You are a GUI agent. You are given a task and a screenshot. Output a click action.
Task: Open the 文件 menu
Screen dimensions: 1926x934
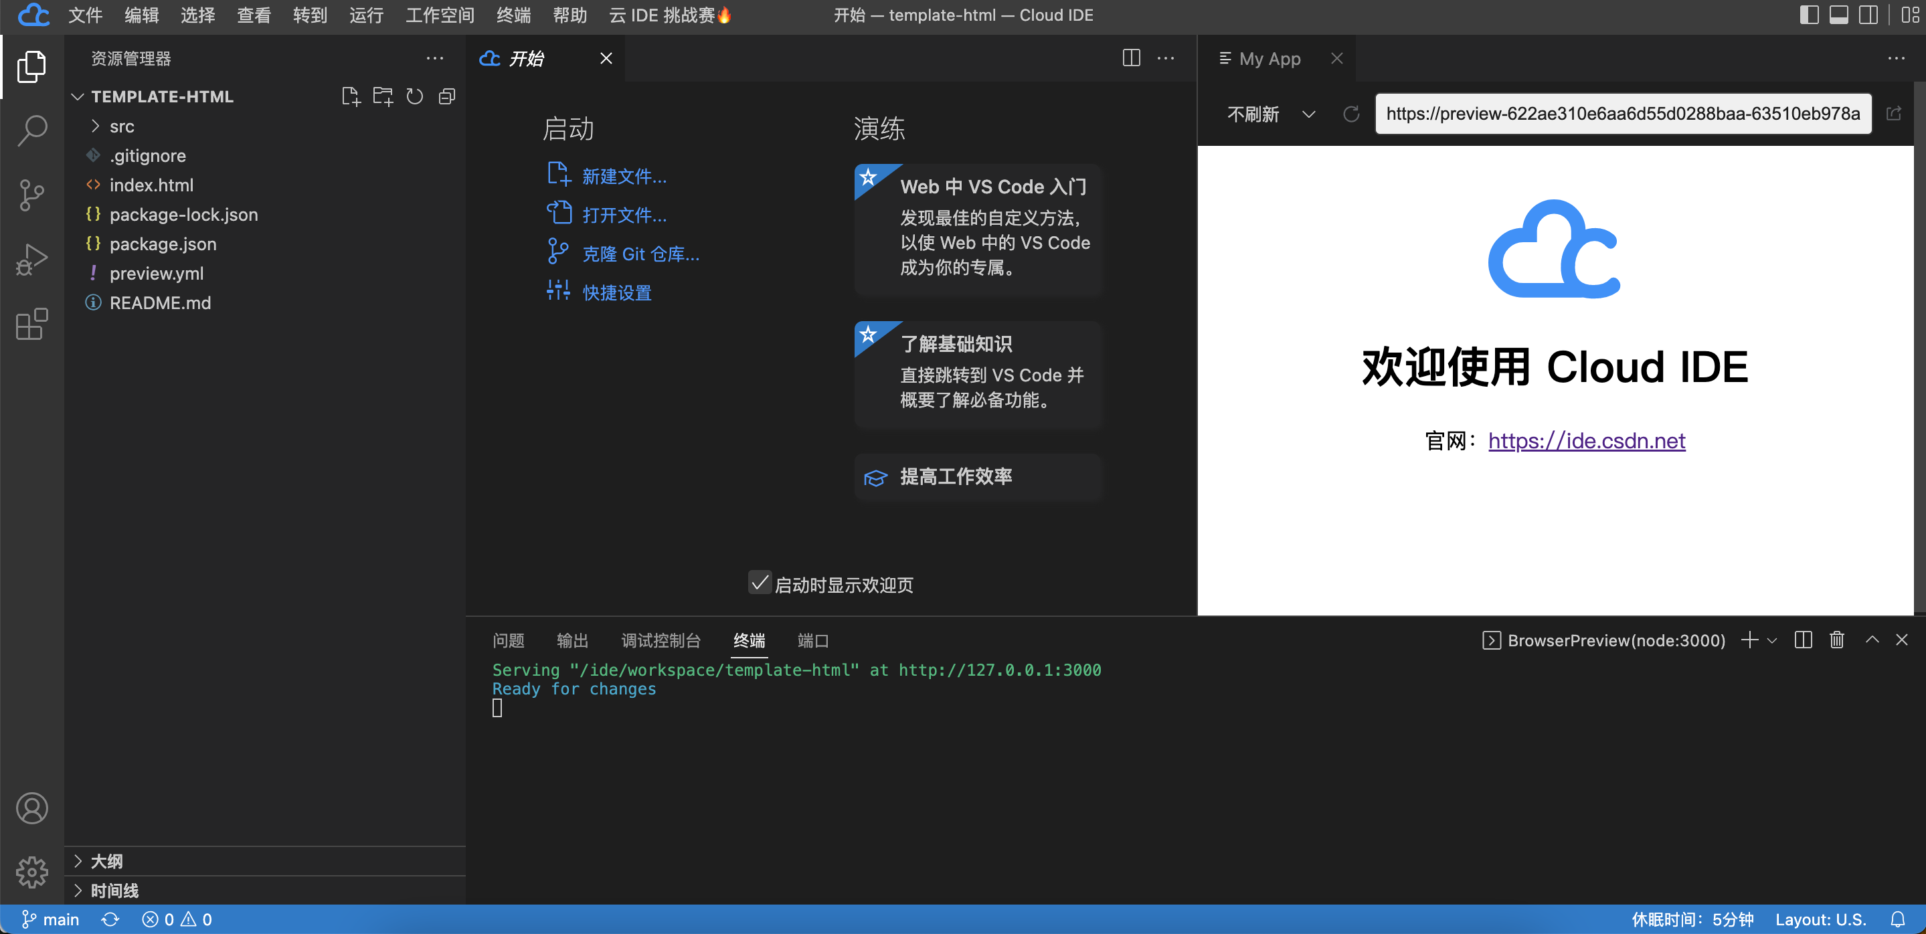click(85, 15)
